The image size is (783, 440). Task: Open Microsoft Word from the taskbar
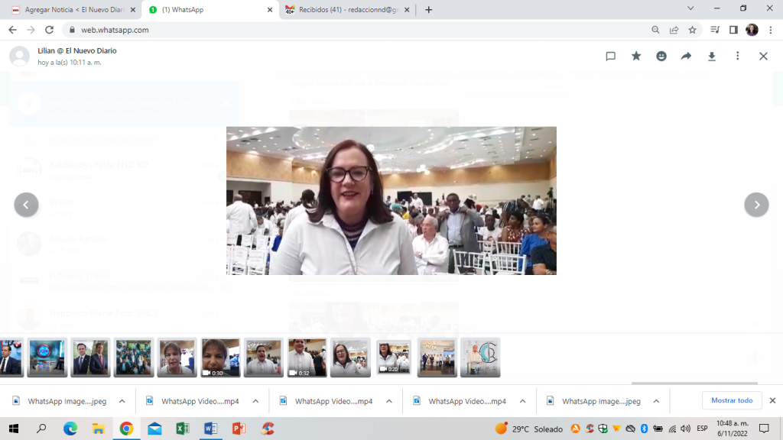pos(210,429)
